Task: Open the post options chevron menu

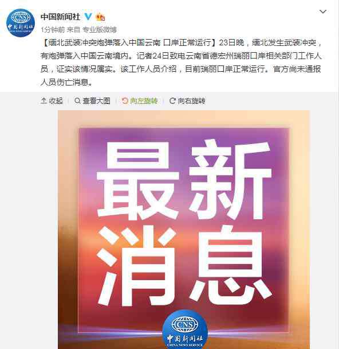Action: coord(322,11)
